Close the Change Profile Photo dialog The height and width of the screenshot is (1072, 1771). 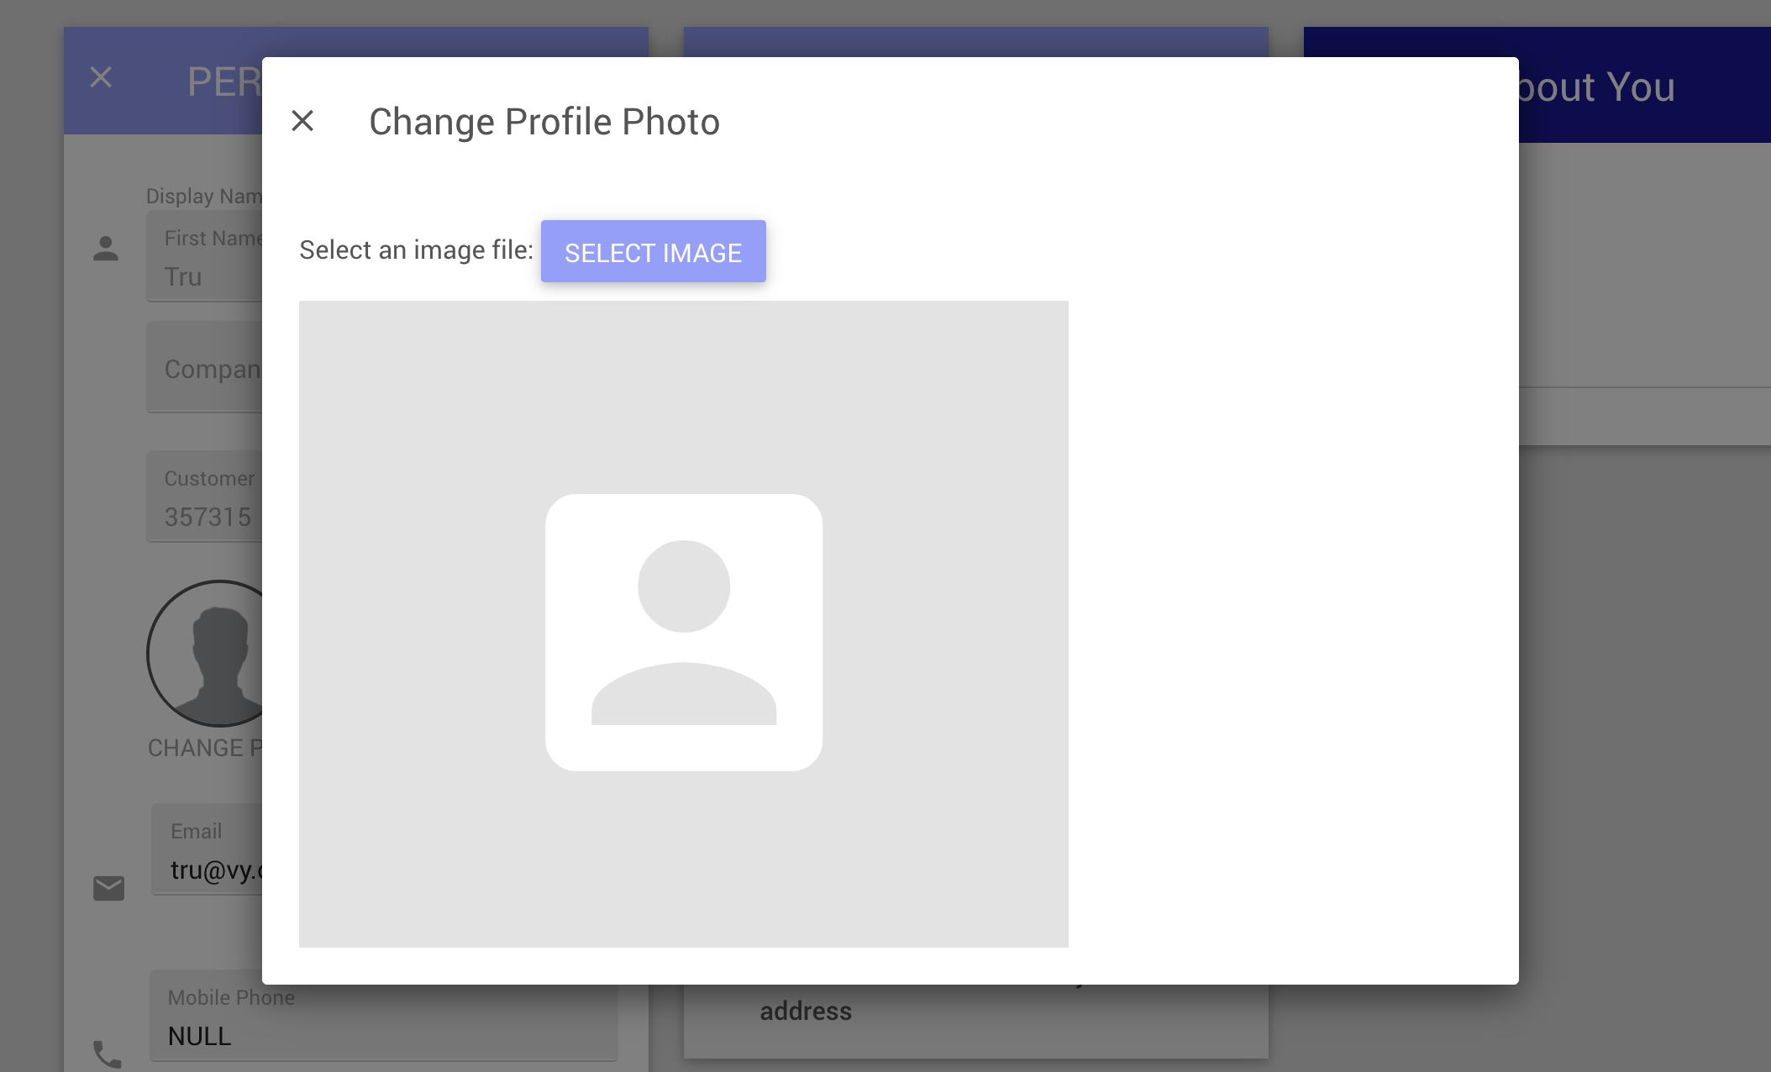click(x=302, y=121)
